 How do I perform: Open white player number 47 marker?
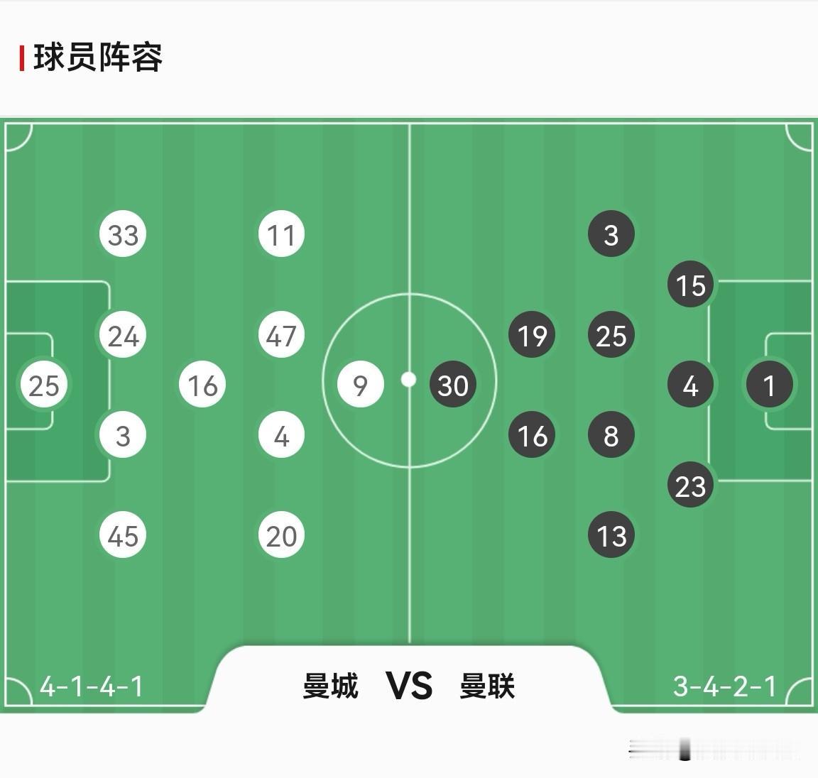click(282, 335)
